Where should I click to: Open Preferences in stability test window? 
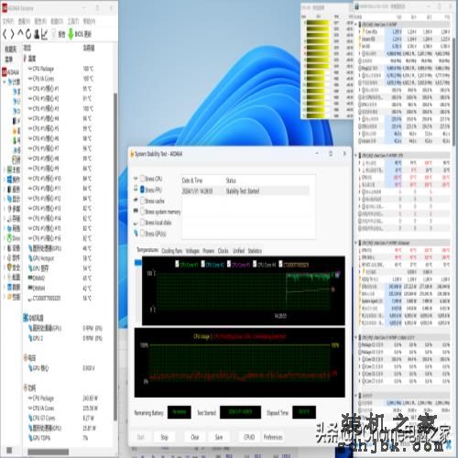273,437
